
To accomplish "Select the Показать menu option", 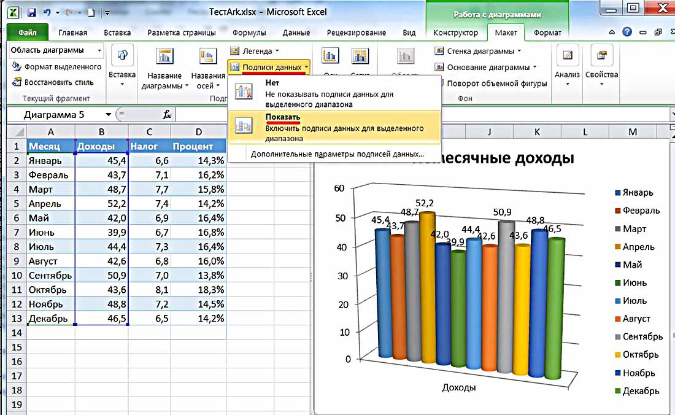I will pyautogui.click(x=334, y=128).
